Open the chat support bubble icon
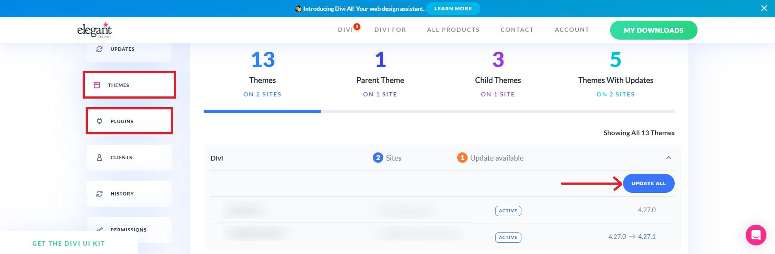This screenshot has width=775, height=254. [x=756, y=235]
